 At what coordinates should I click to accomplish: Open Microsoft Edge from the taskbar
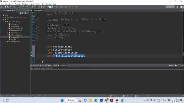96,100
